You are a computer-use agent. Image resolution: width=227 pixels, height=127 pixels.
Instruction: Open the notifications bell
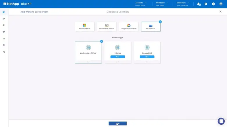point(199,4)
